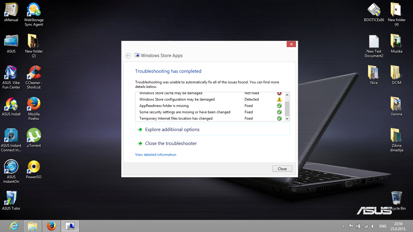This screenshot has height=232, width=413.
Task: Select Mozilla Firefox desktop icon
Action: 34,109
